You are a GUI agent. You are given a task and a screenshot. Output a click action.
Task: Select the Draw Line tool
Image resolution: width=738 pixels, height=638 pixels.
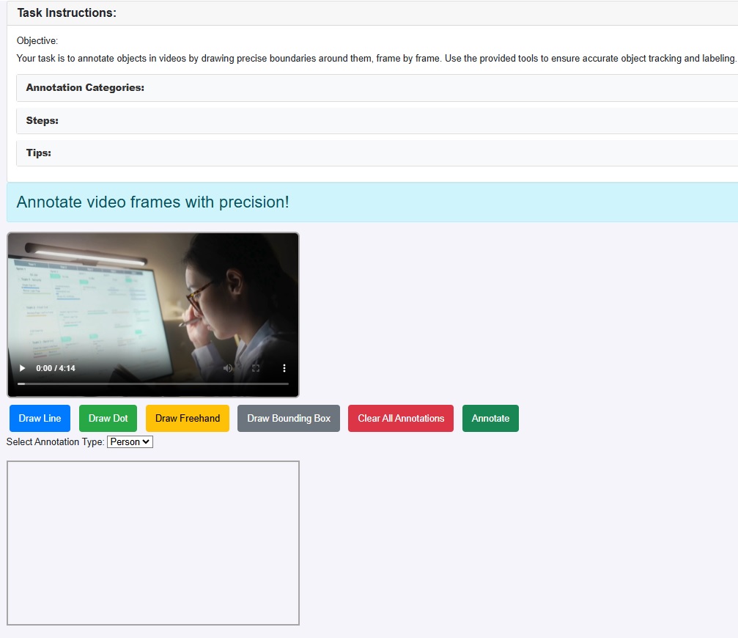[x=40, y=419]
